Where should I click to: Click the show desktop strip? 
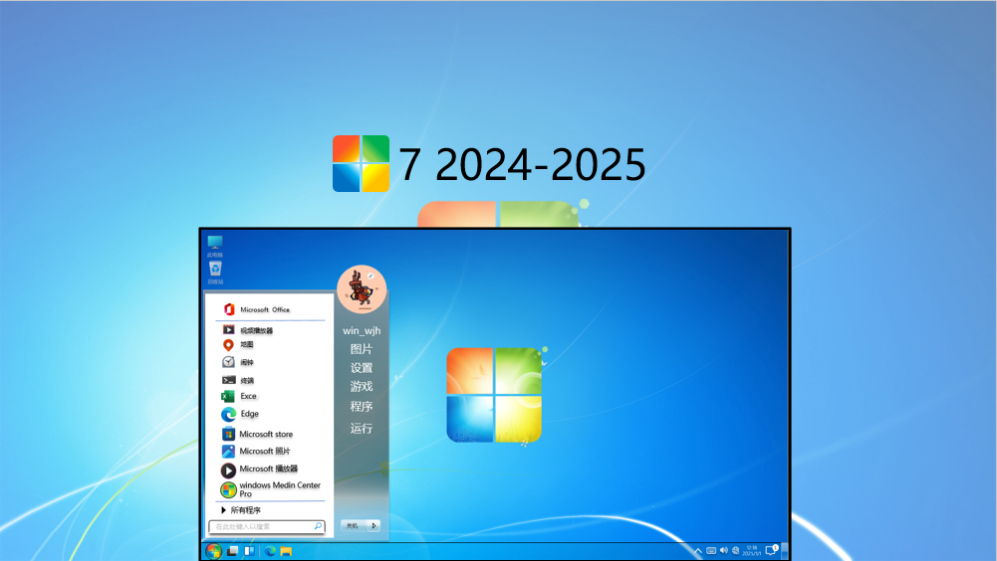(785, 551)
